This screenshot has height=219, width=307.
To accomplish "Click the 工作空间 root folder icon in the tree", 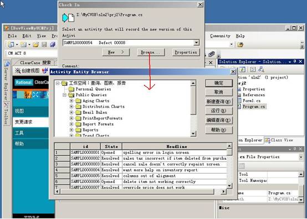I will tap(64, 83).
